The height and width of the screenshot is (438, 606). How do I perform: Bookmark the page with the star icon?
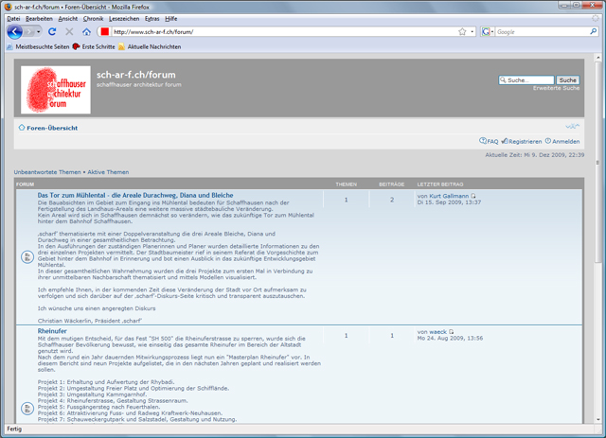pos(461,32)
